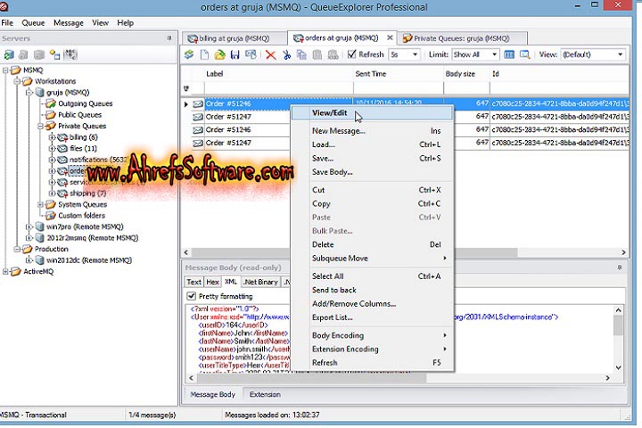Click the scissors Cut icon in toolbar

pos(287,55)
